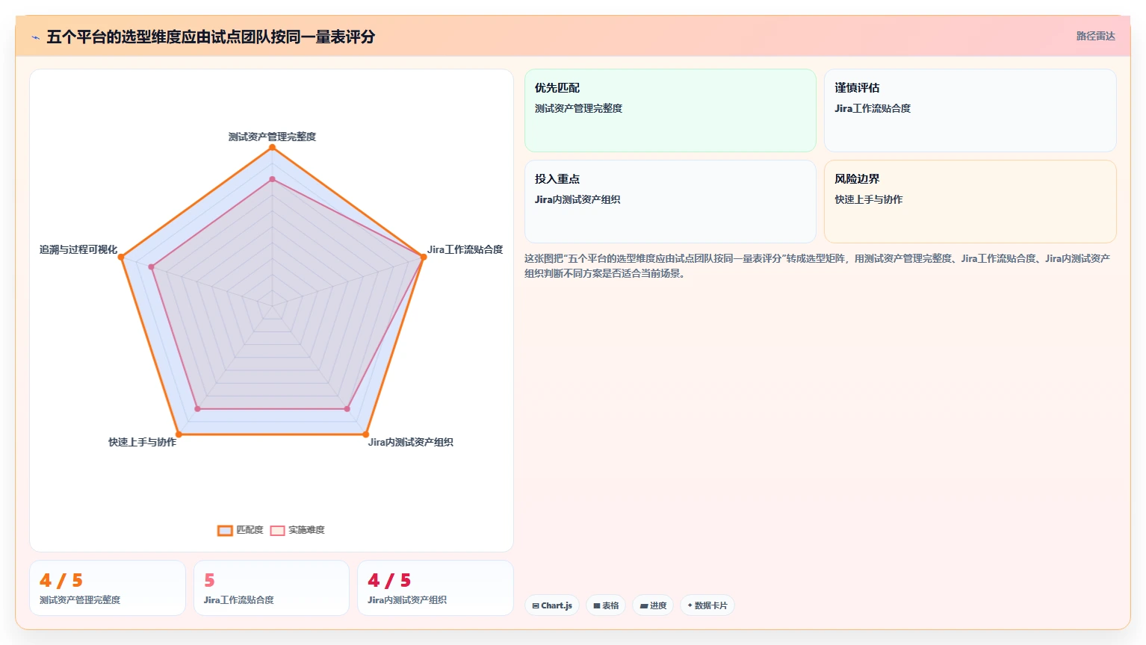The height and width of the screenshot is (645, 1146).
Task: Select the 进度 tag
Action: click(653, 605)
